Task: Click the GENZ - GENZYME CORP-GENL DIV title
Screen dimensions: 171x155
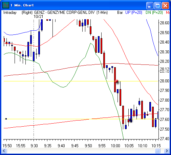Action: click(64, 12)
